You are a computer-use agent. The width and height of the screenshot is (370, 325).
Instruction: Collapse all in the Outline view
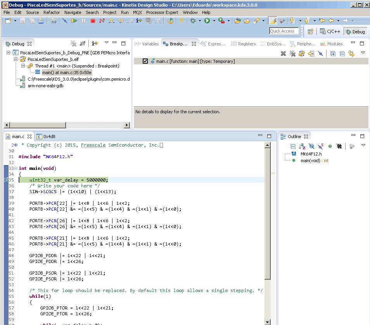(293, 146)
